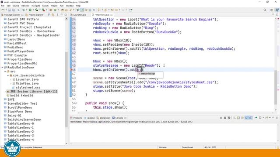Viewport: 280px width, 157px height.
Task: Click the New file toolbar icon
Action: 3,10
